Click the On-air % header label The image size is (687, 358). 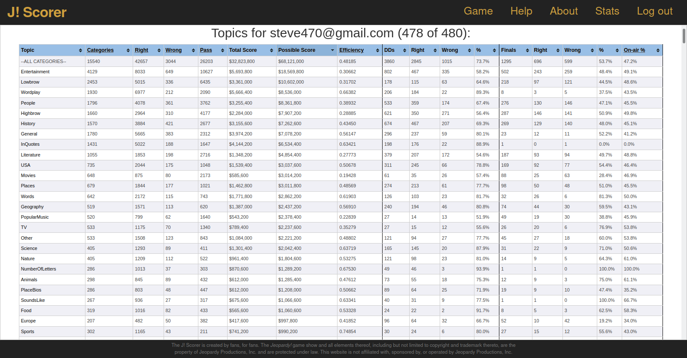point(634,50)
